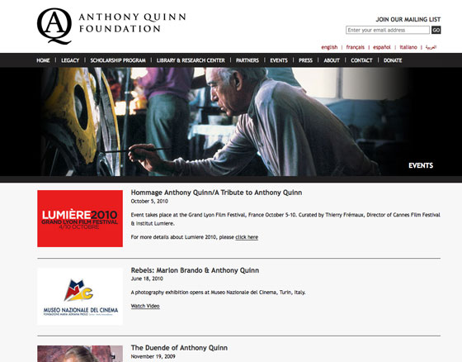The height and width of the screenshot is (362, 462).
Task: Click the 'JOIN OUR MAILING LIST' heading
Action: [408, 20]
